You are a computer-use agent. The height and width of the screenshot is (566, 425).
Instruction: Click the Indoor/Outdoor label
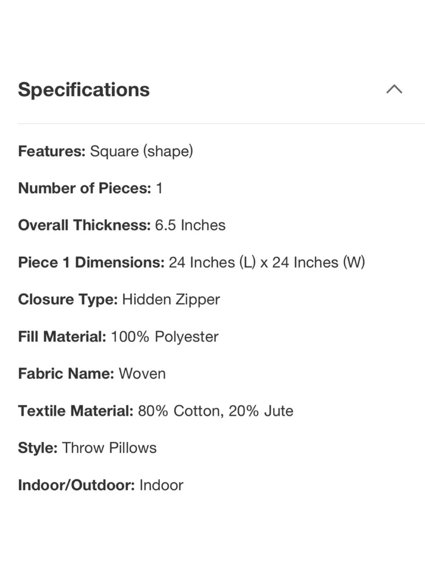[76, 485]
